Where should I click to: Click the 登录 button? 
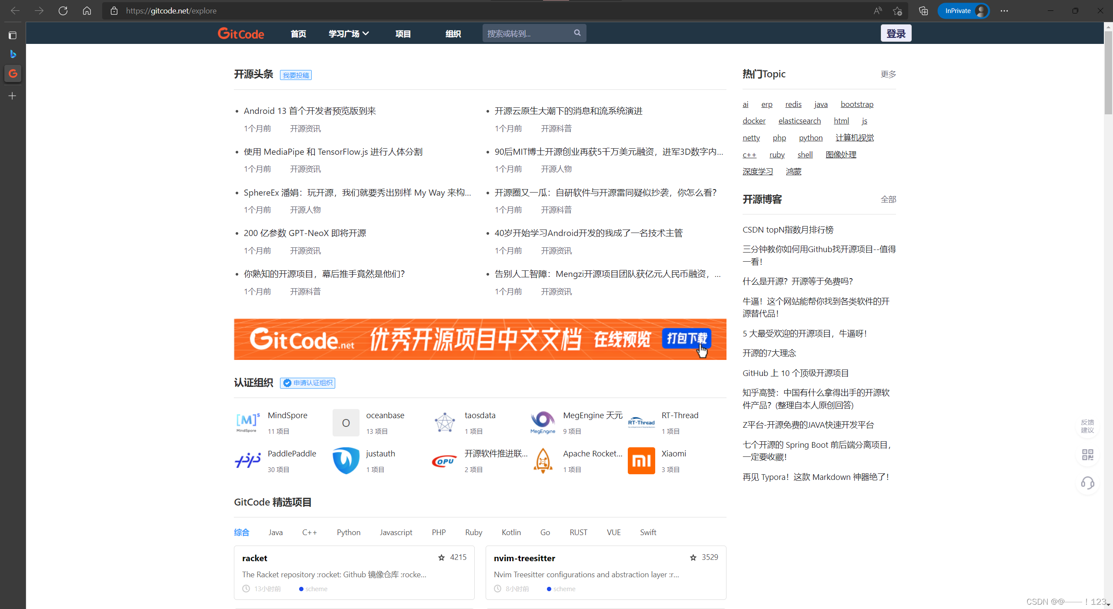[896, 33]
